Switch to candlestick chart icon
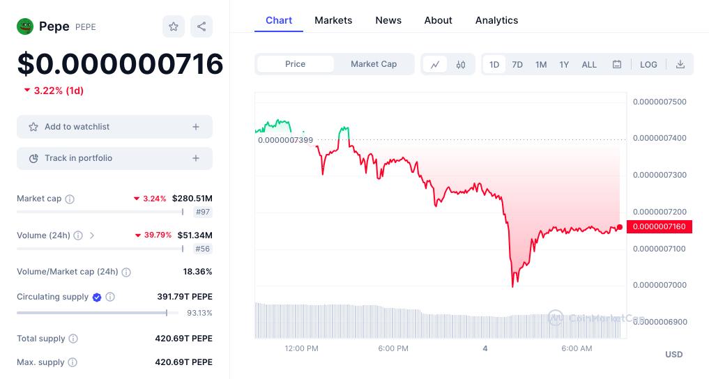The image size is (709, 379). (x=461, y=65)
